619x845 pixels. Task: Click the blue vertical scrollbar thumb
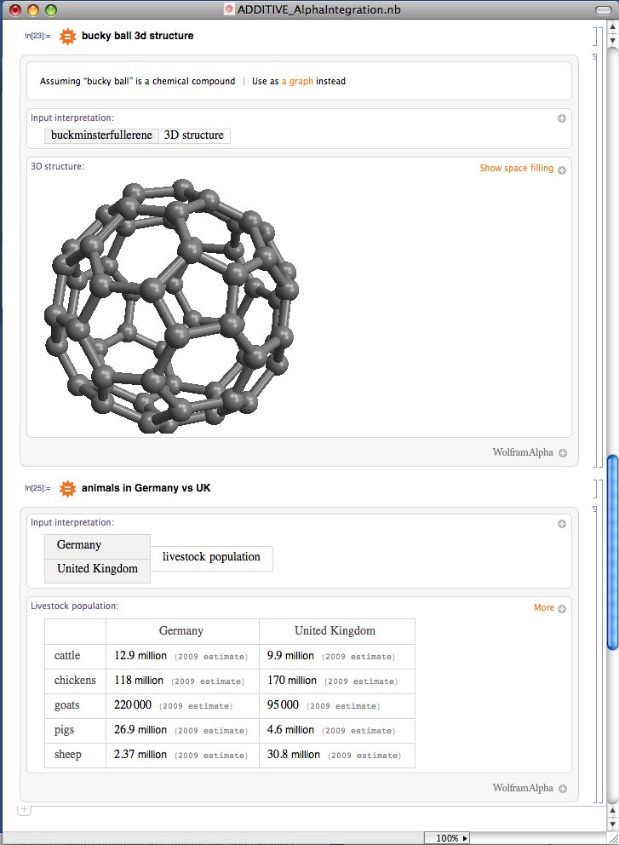click(x=612, y=554)
